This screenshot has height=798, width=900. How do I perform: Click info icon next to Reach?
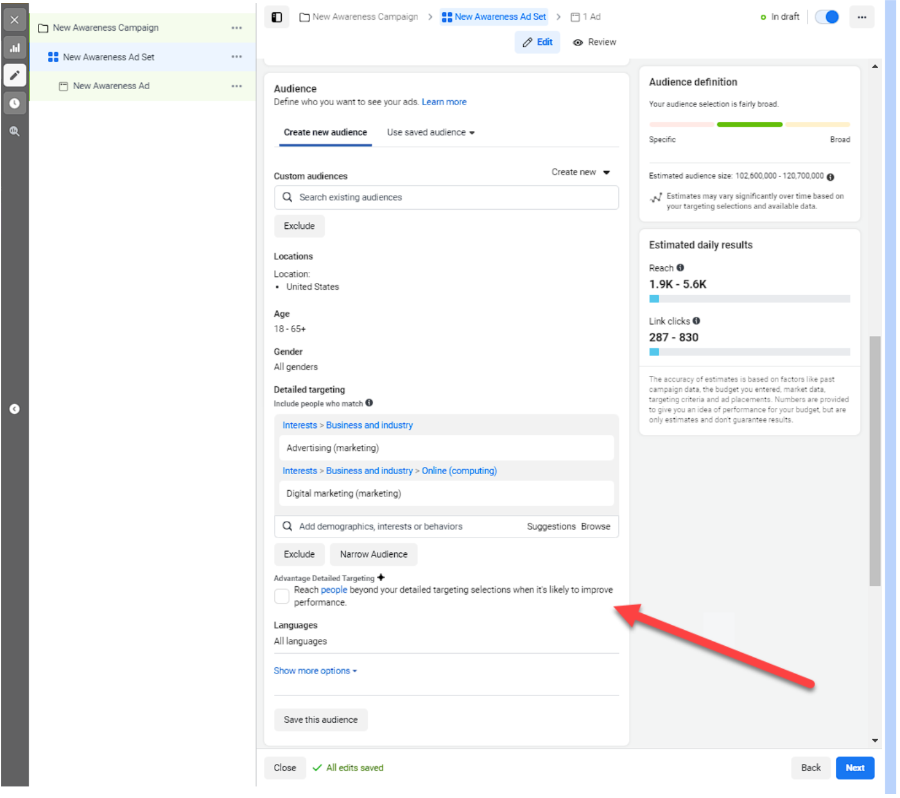point(680,268)
